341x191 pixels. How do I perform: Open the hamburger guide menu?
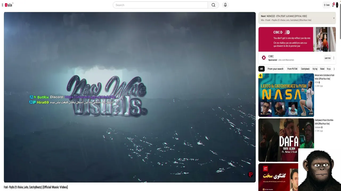(x=2, y=5)
